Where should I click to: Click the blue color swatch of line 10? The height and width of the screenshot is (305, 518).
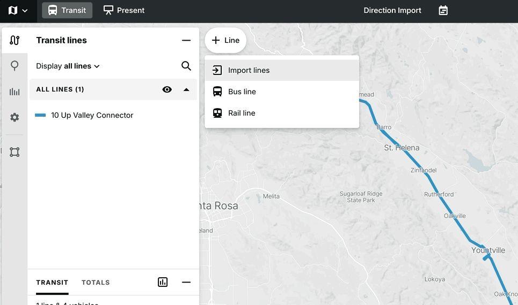click(x=40, y=115)
